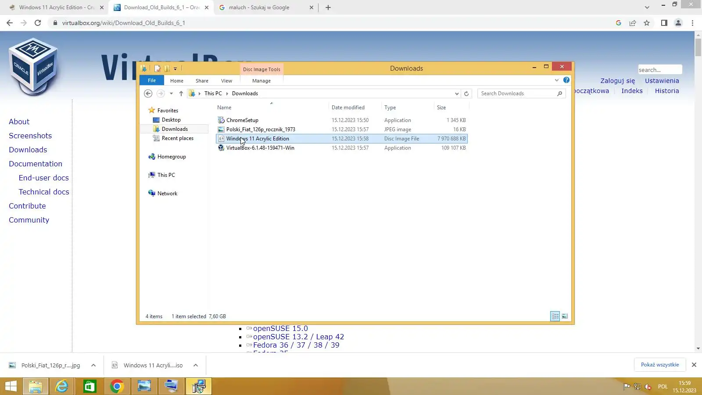Screen dimensions: 702x395
Task: Open the Community link in VirtualBox sidebar
Action: (x=29, y=220)
